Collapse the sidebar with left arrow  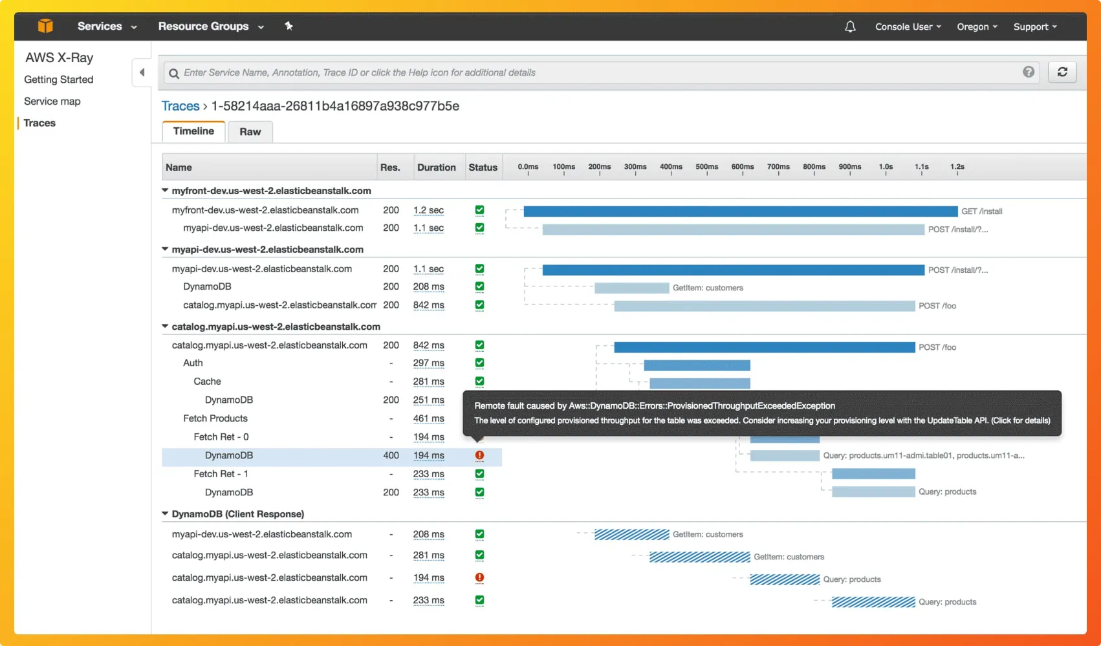point(142,72)
